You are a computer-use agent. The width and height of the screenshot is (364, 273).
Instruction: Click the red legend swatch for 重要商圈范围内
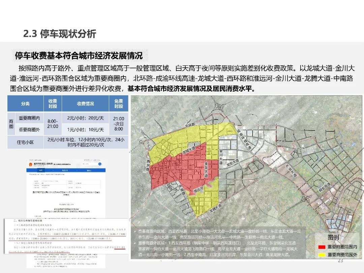tap(322, 247)
